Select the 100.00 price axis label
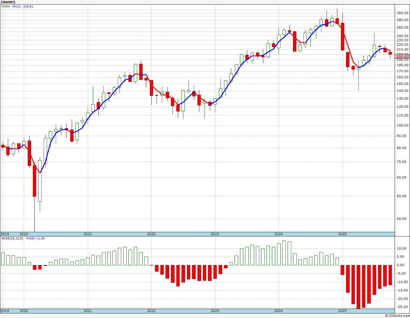The image size is (410, 318). click(403, 125)
